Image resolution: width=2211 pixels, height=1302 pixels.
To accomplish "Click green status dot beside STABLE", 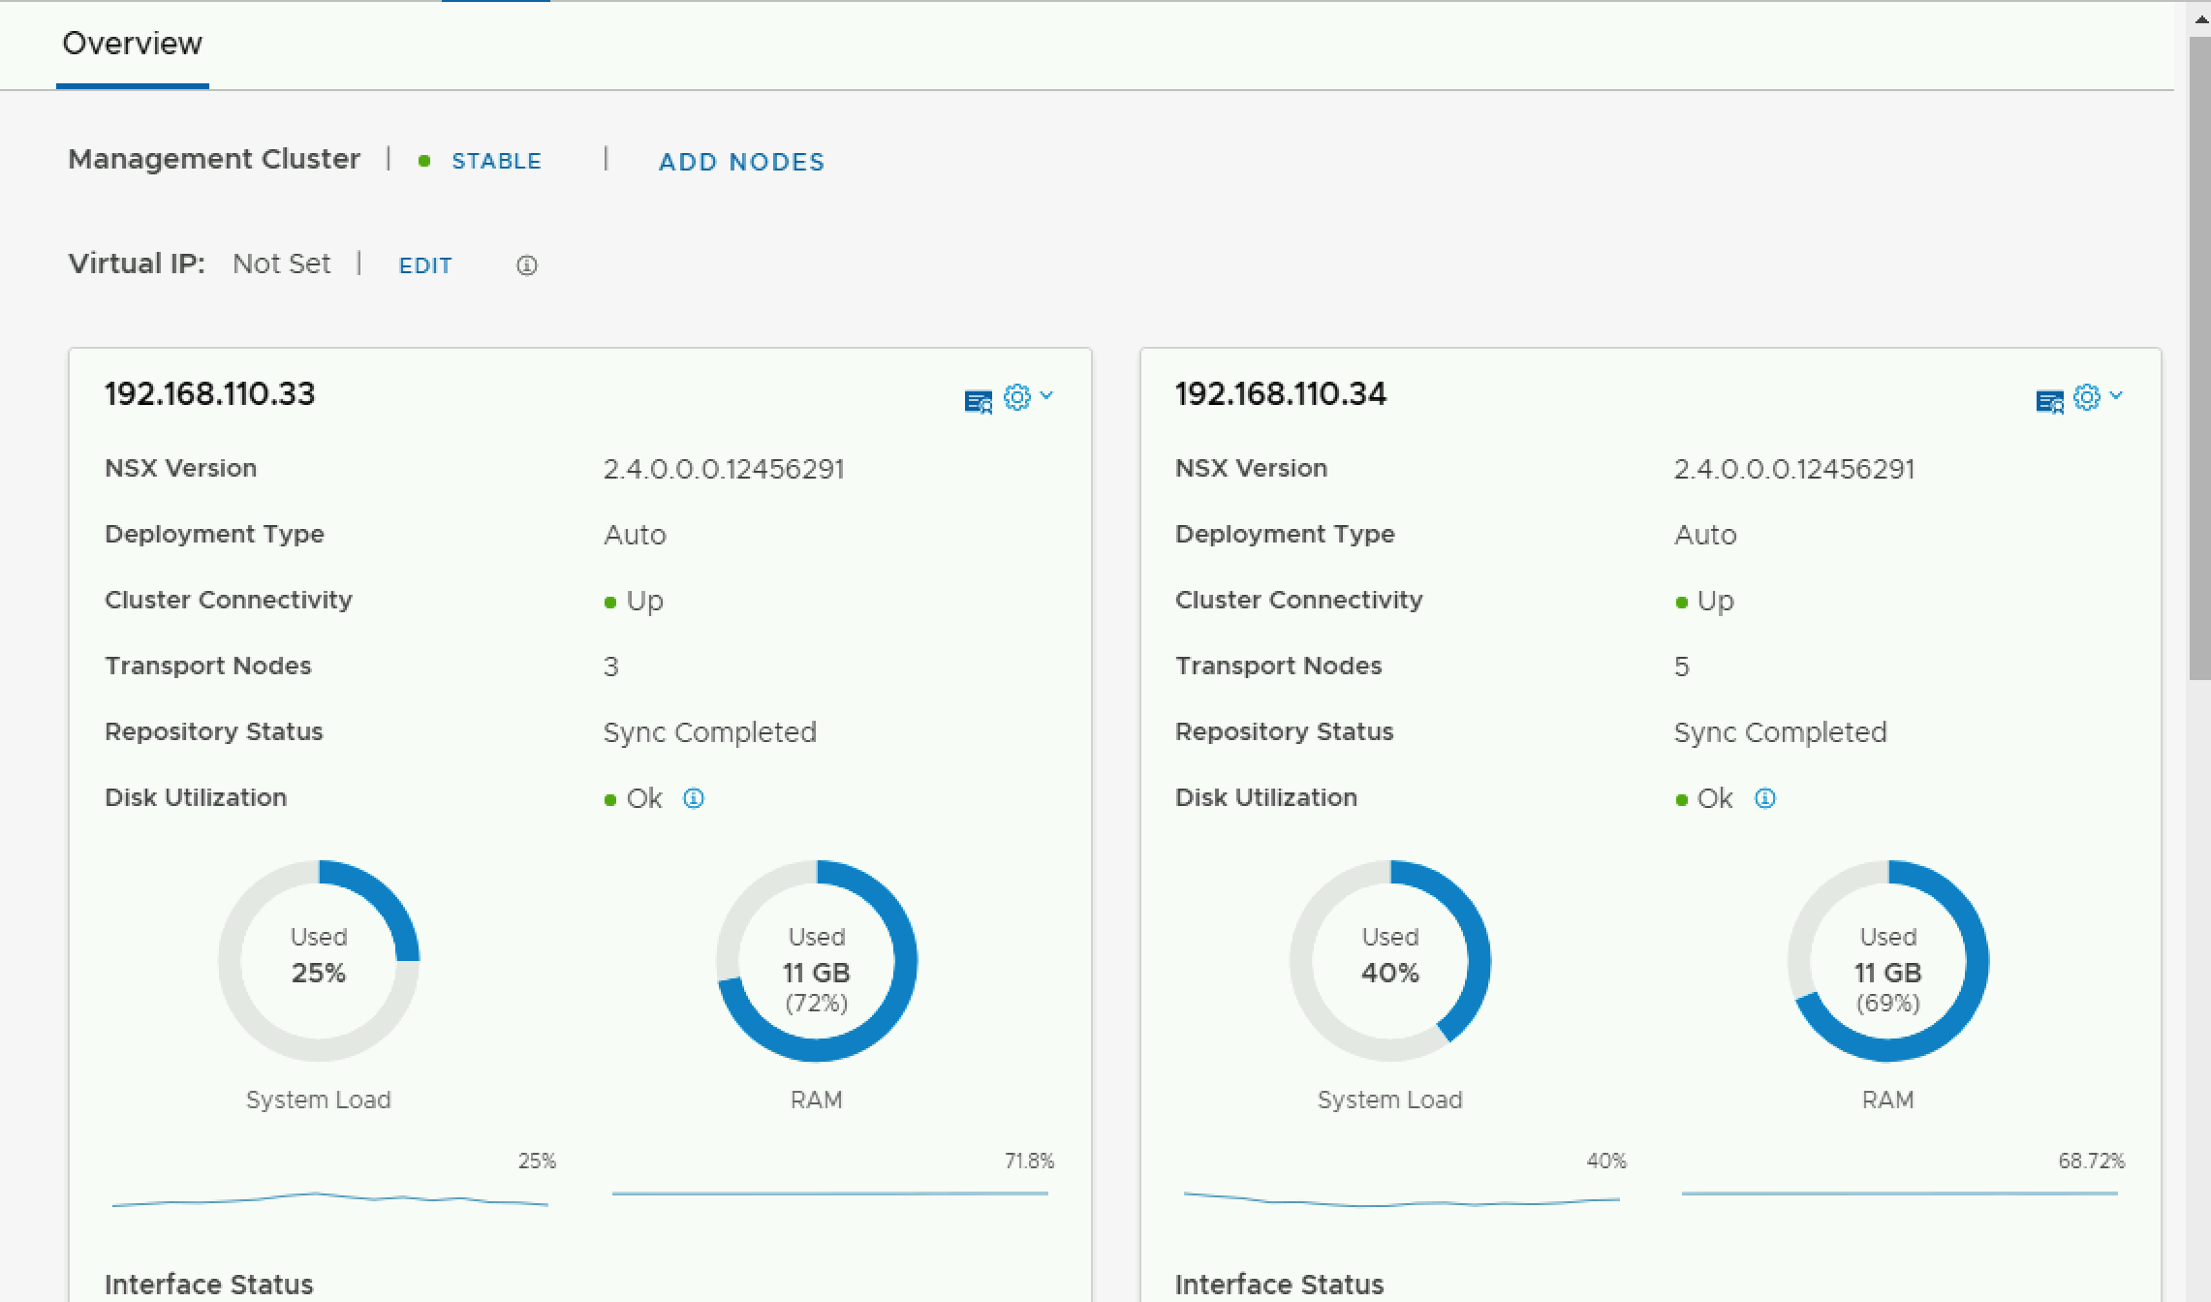I will pyautogui.click(x=424, y=162).
